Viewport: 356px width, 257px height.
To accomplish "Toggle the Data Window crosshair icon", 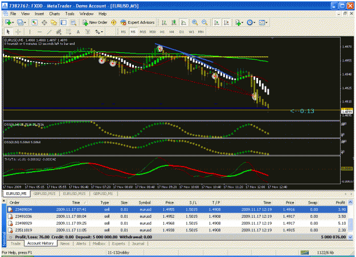I will pyautogui.click(x=44, y=22).
